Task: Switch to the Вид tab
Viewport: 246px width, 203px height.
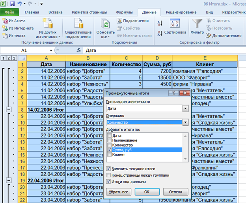Action: (x=209, y=12)
